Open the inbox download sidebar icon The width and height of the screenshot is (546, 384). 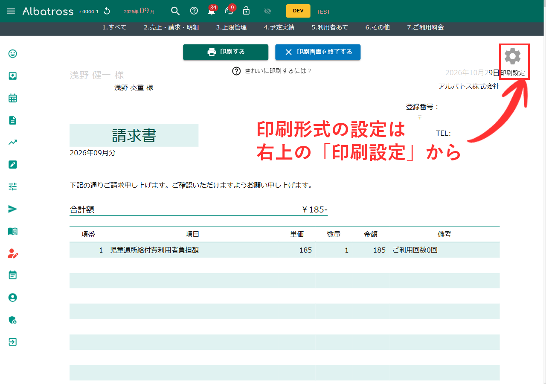pos(13,76)
